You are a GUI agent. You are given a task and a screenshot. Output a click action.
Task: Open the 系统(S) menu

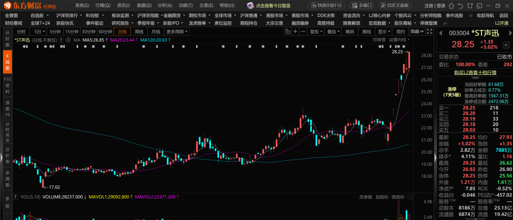[x=82, y=6]
